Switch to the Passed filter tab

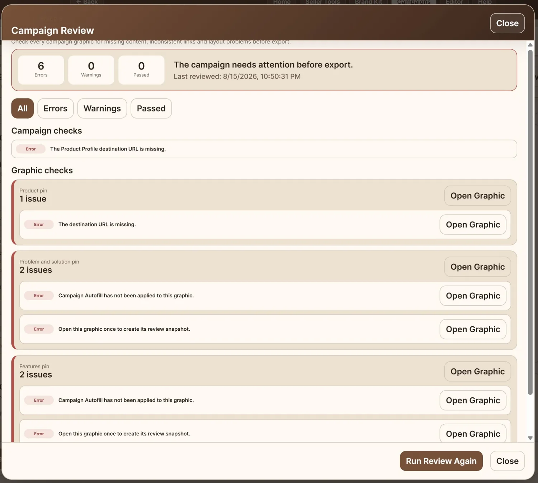(x=151, y=108)
